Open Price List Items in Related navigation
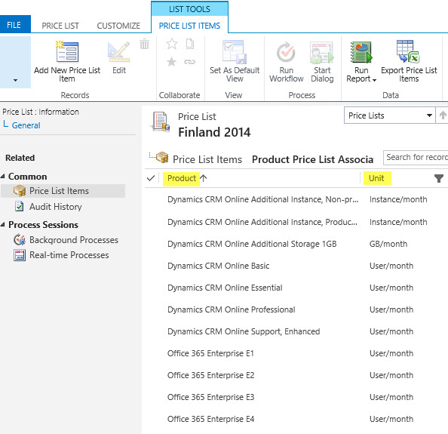The height and width of the screenshot is (434, 448). point(59,191)
